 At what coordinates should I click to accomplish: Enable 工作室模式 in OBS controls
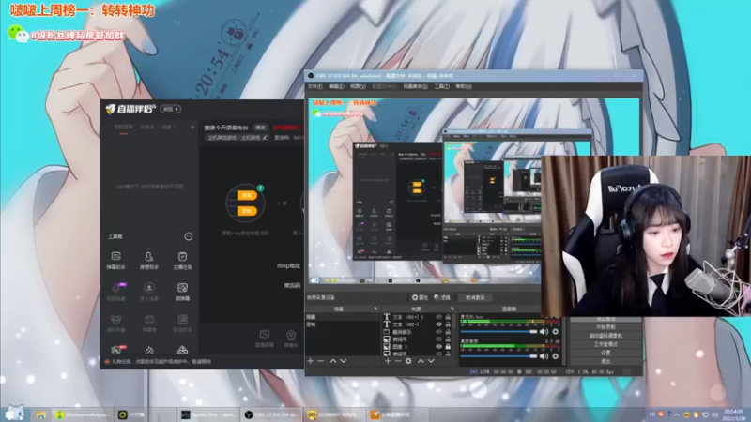[x=605, y=344]
